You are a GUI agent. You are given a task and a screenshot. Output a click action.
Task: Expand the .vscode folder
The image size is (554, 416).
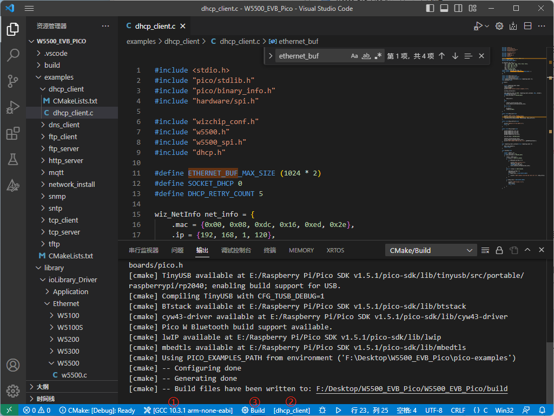(x=72, y=54)
